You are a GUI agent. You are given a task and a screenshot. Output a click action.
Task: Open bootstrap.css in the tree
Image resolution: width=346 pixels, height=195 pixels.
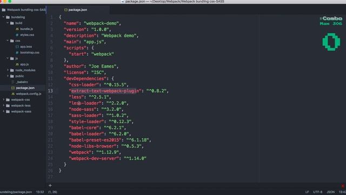(x=30, y=53)
